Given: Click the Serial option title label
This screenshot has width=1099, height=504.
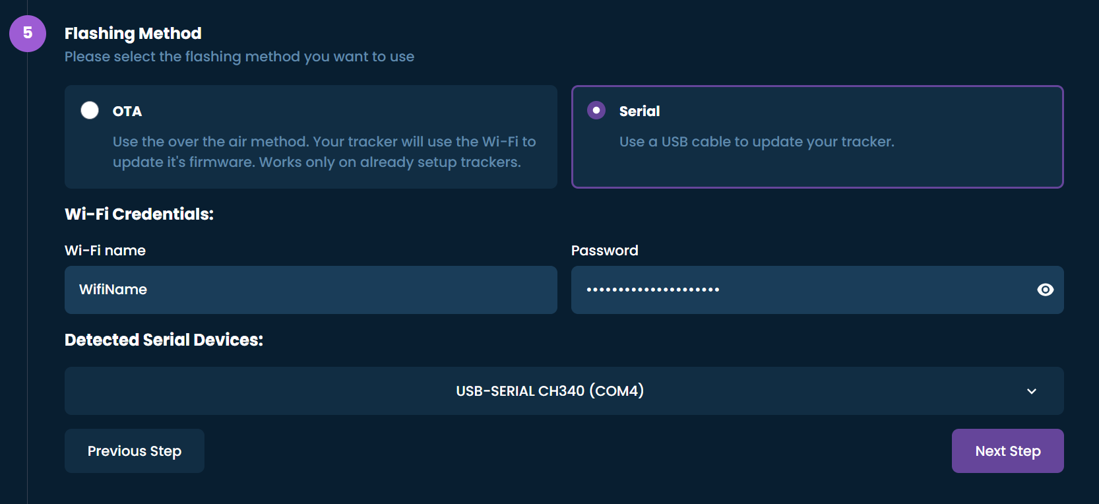Looking at the screenshot, I should coord(639,111).
